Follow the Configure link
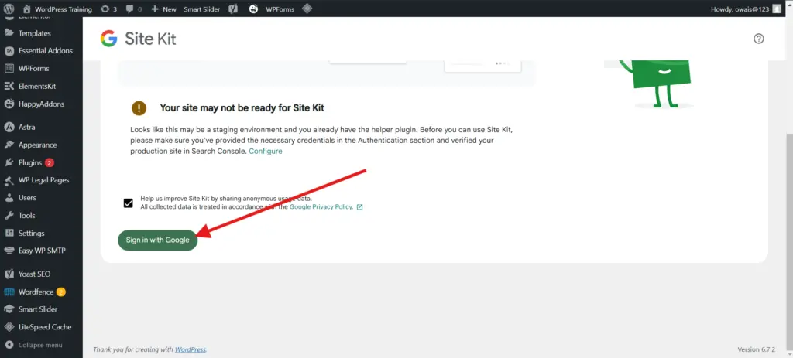This screenshot has width=793, height=358. pos(266,151)
